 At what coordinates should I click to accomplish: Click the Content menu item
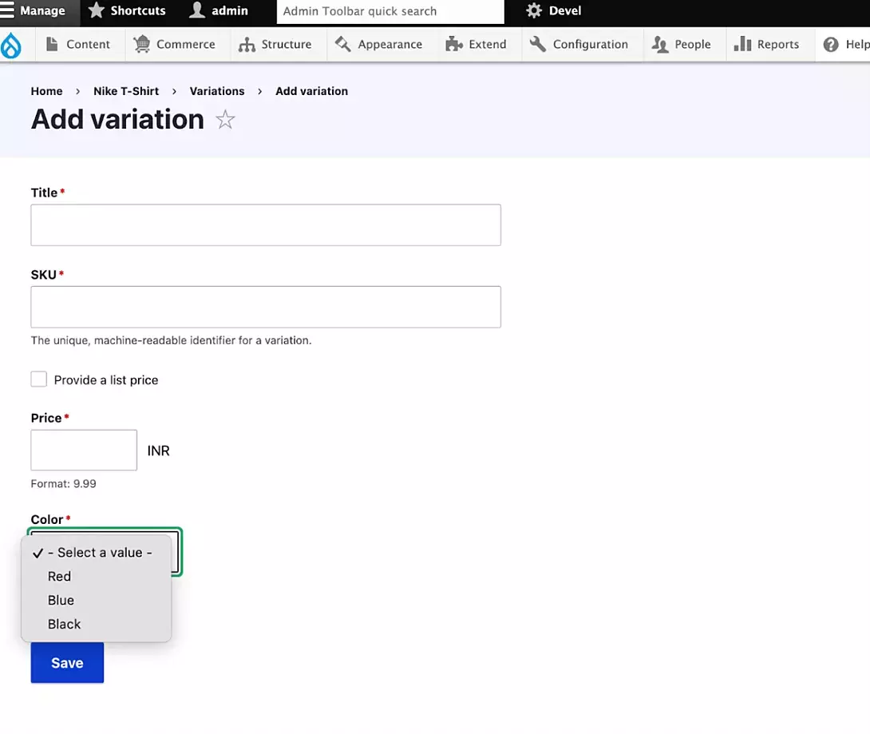[78, 45]
